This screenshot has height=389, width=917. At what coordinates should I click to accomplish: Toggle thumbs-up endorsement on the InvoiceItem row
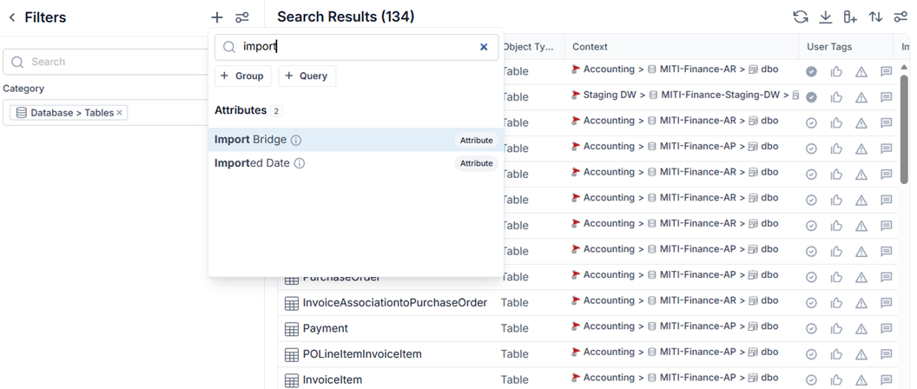836,379
